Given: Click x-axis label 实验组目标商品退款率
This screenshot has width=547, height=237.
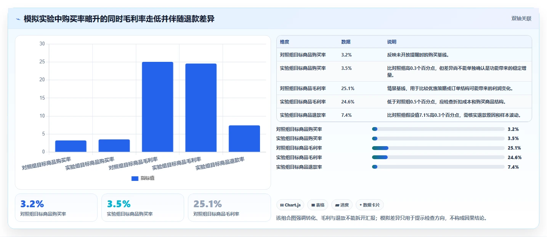Looking at the screenshot, I should click(x=220, y=163).
